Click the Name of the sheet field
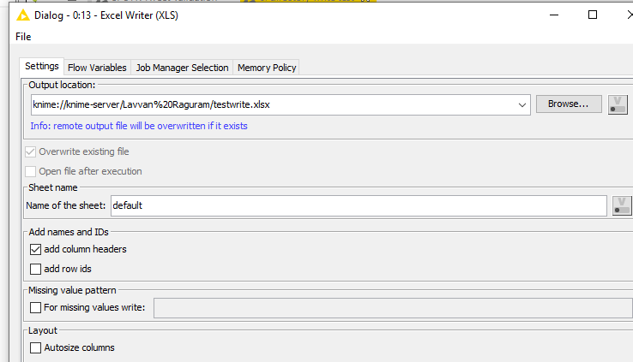The image size is (633, 362). coord(358,205)
